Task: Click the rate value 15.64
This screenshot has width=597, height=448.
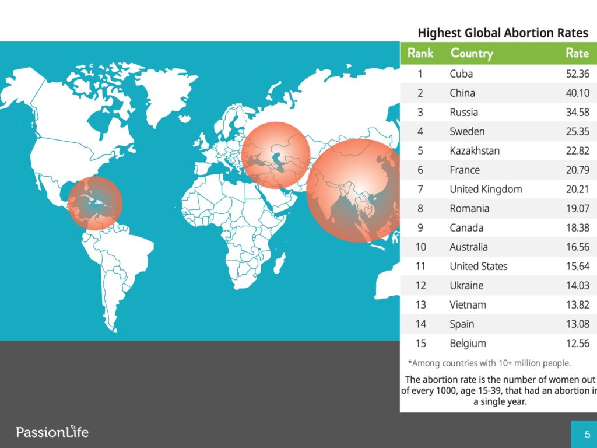Action: 578,266
